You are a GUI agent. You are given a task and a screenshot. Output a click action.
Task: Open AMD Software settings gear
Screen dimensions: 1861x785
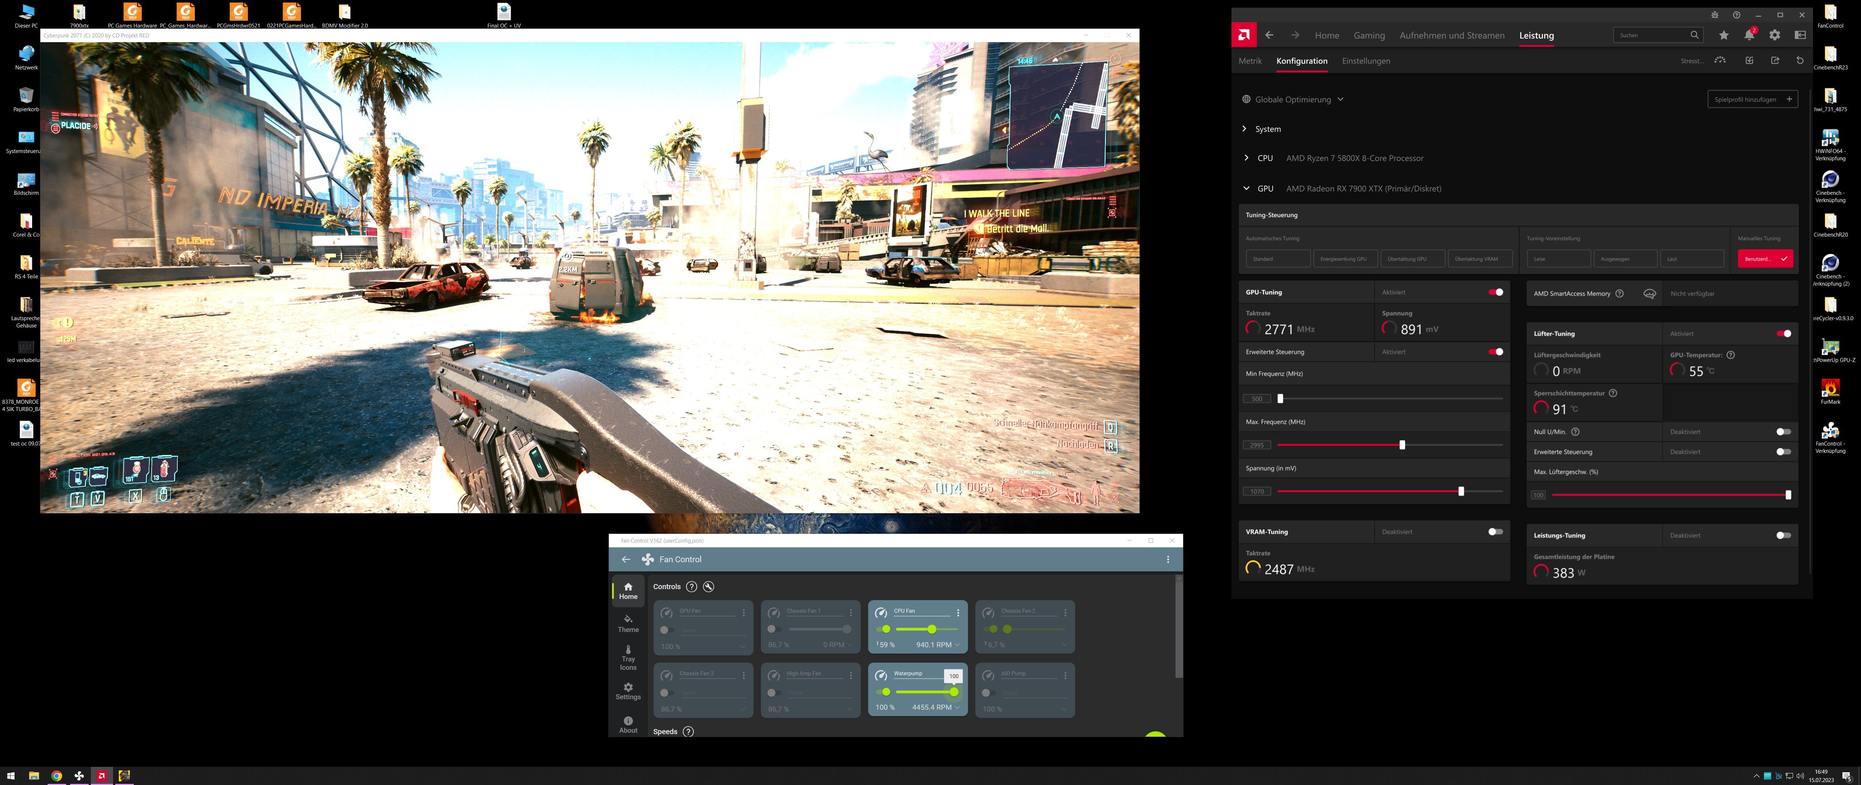(1774, 35)
